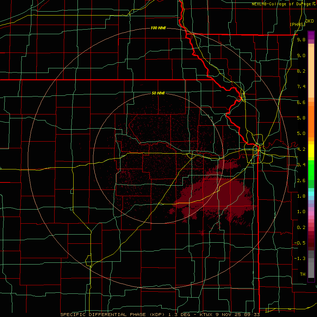Click the 6.6 legend value
The width and height of the screenshot is (317, 317).
tap(301, 102)
